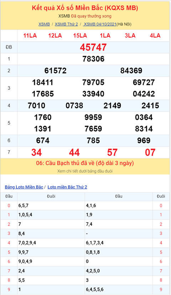Viewport: 171px width, 295px height.
Task: Click seventh prize number 44
Action: coord(74,153)
